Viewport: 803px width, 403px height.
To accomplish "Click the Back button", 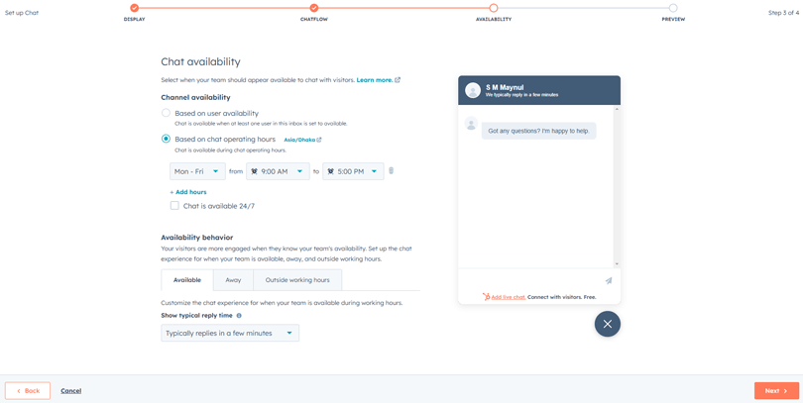I will [28, 391].
